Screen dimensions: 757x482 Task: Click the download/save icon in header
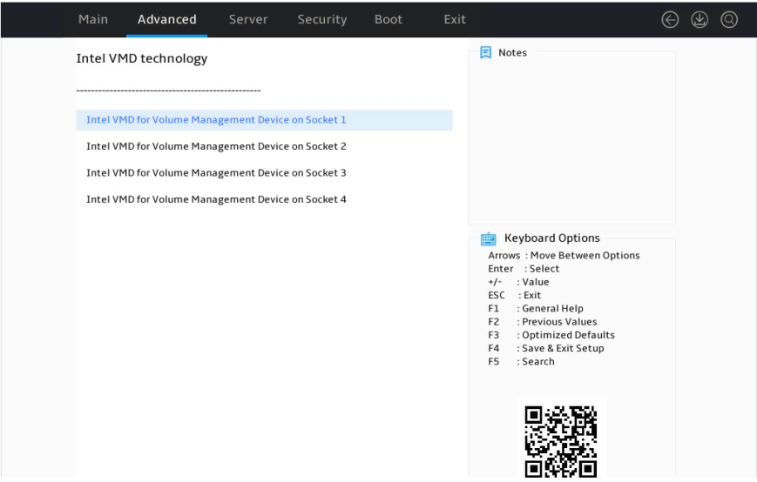click(699, 20)
